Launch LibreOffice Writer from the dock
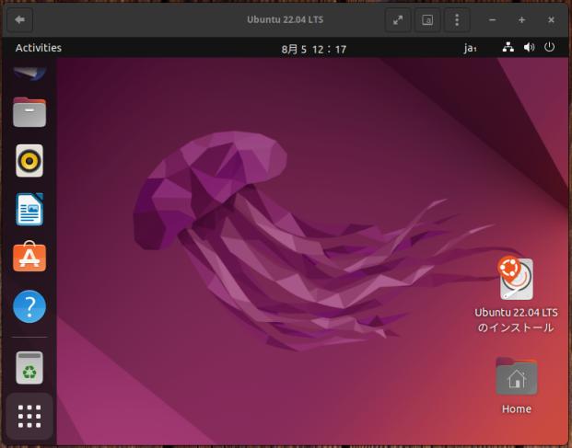 pos(29,210)
